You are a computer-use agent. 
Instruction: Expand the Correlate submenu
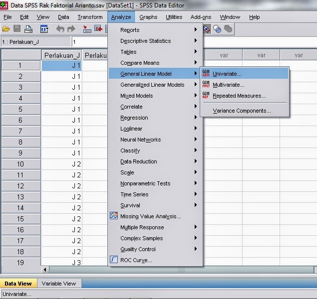[x=155, y=107]
